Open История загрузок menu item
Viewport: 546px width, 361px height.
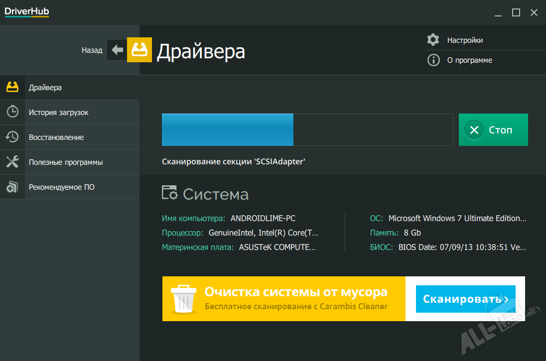(x=58, y=113)
